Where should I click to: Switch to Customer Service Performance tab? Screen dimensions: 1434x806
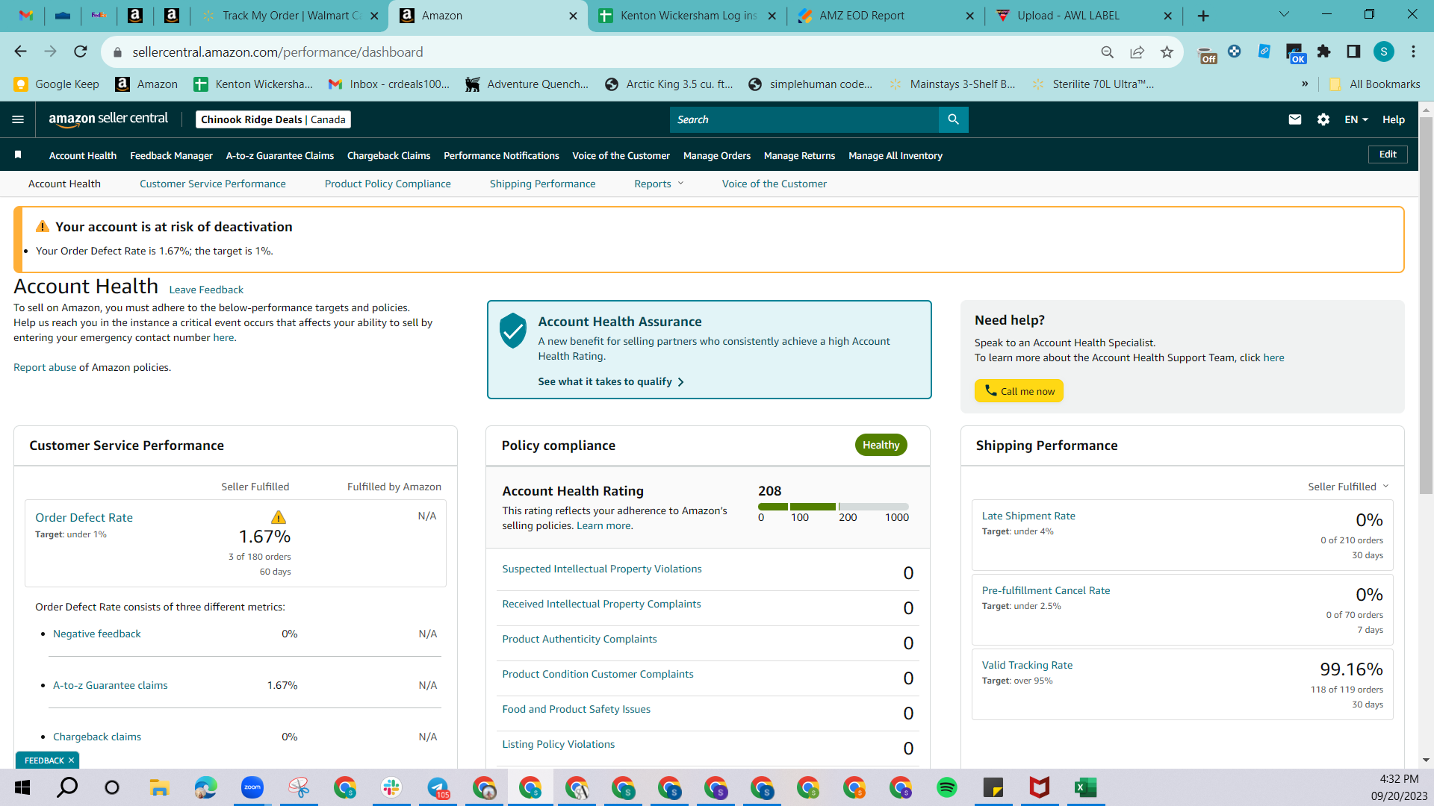213,184
